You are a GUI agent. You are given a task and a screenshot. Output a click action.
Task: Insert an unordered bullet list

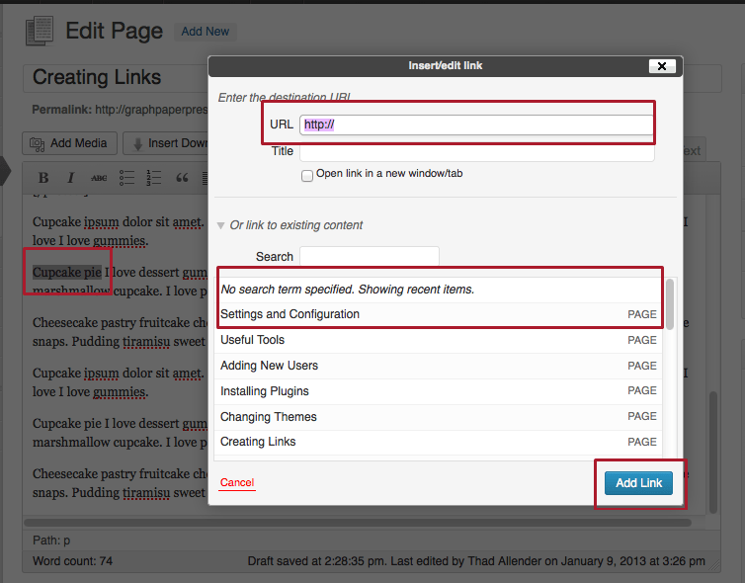(126, 178)
